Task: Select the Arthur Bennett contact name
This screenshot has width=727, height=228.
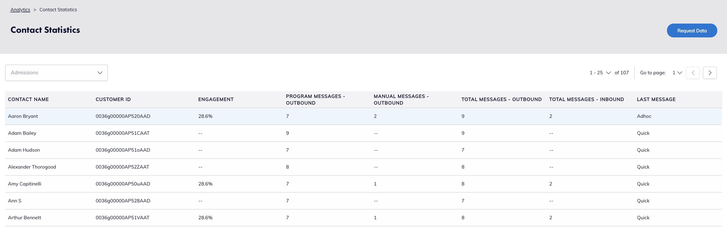Action: coord(25,217)
